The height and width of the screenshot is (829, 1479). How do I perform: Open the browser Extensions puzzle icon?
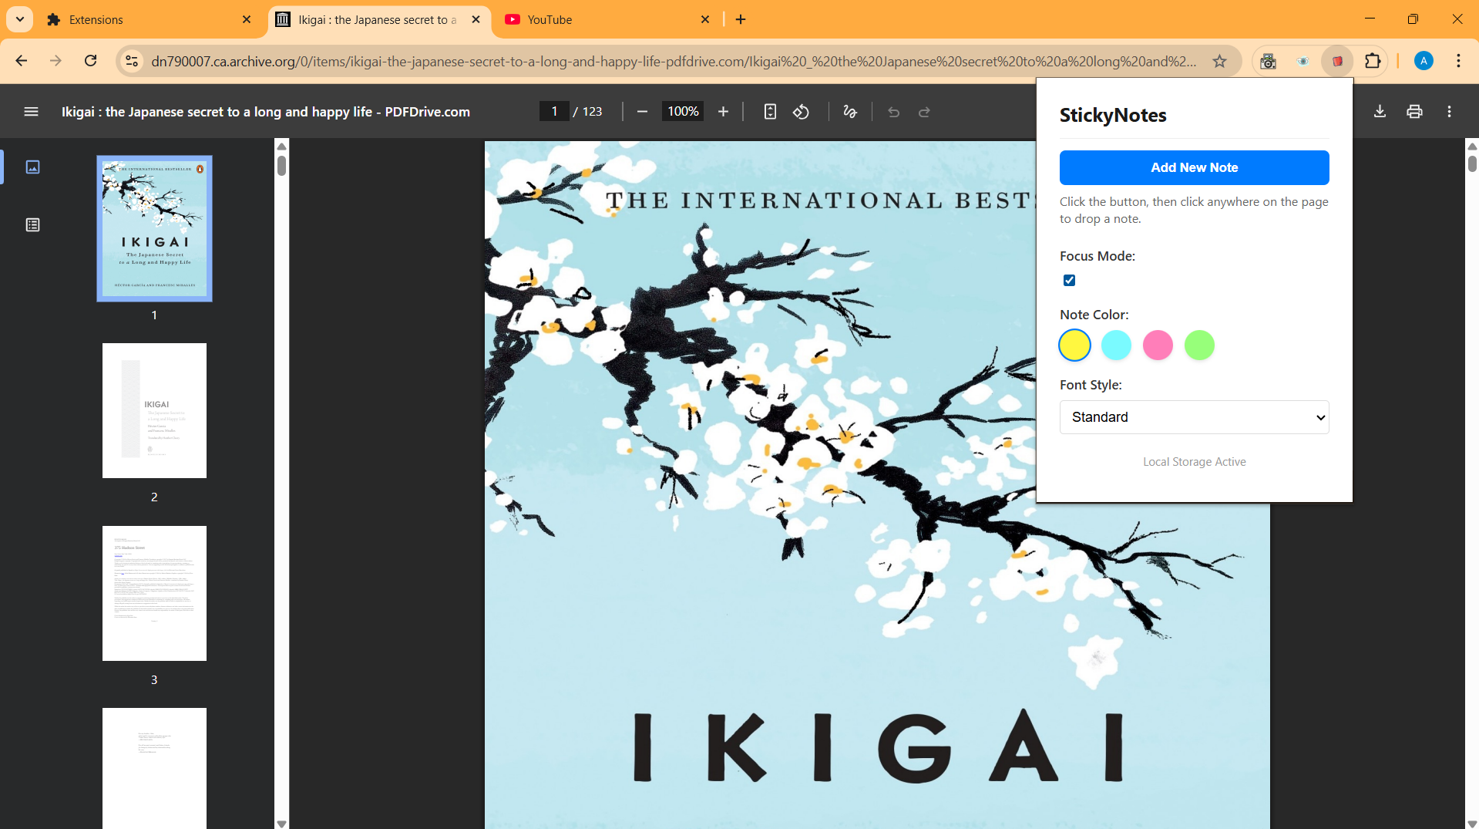click(1373, 61)
